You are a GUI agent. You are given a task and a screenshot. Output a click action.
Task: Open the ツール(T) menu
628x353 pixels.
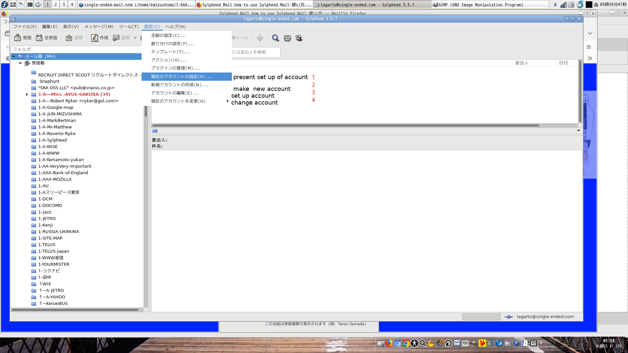point(128,26)
